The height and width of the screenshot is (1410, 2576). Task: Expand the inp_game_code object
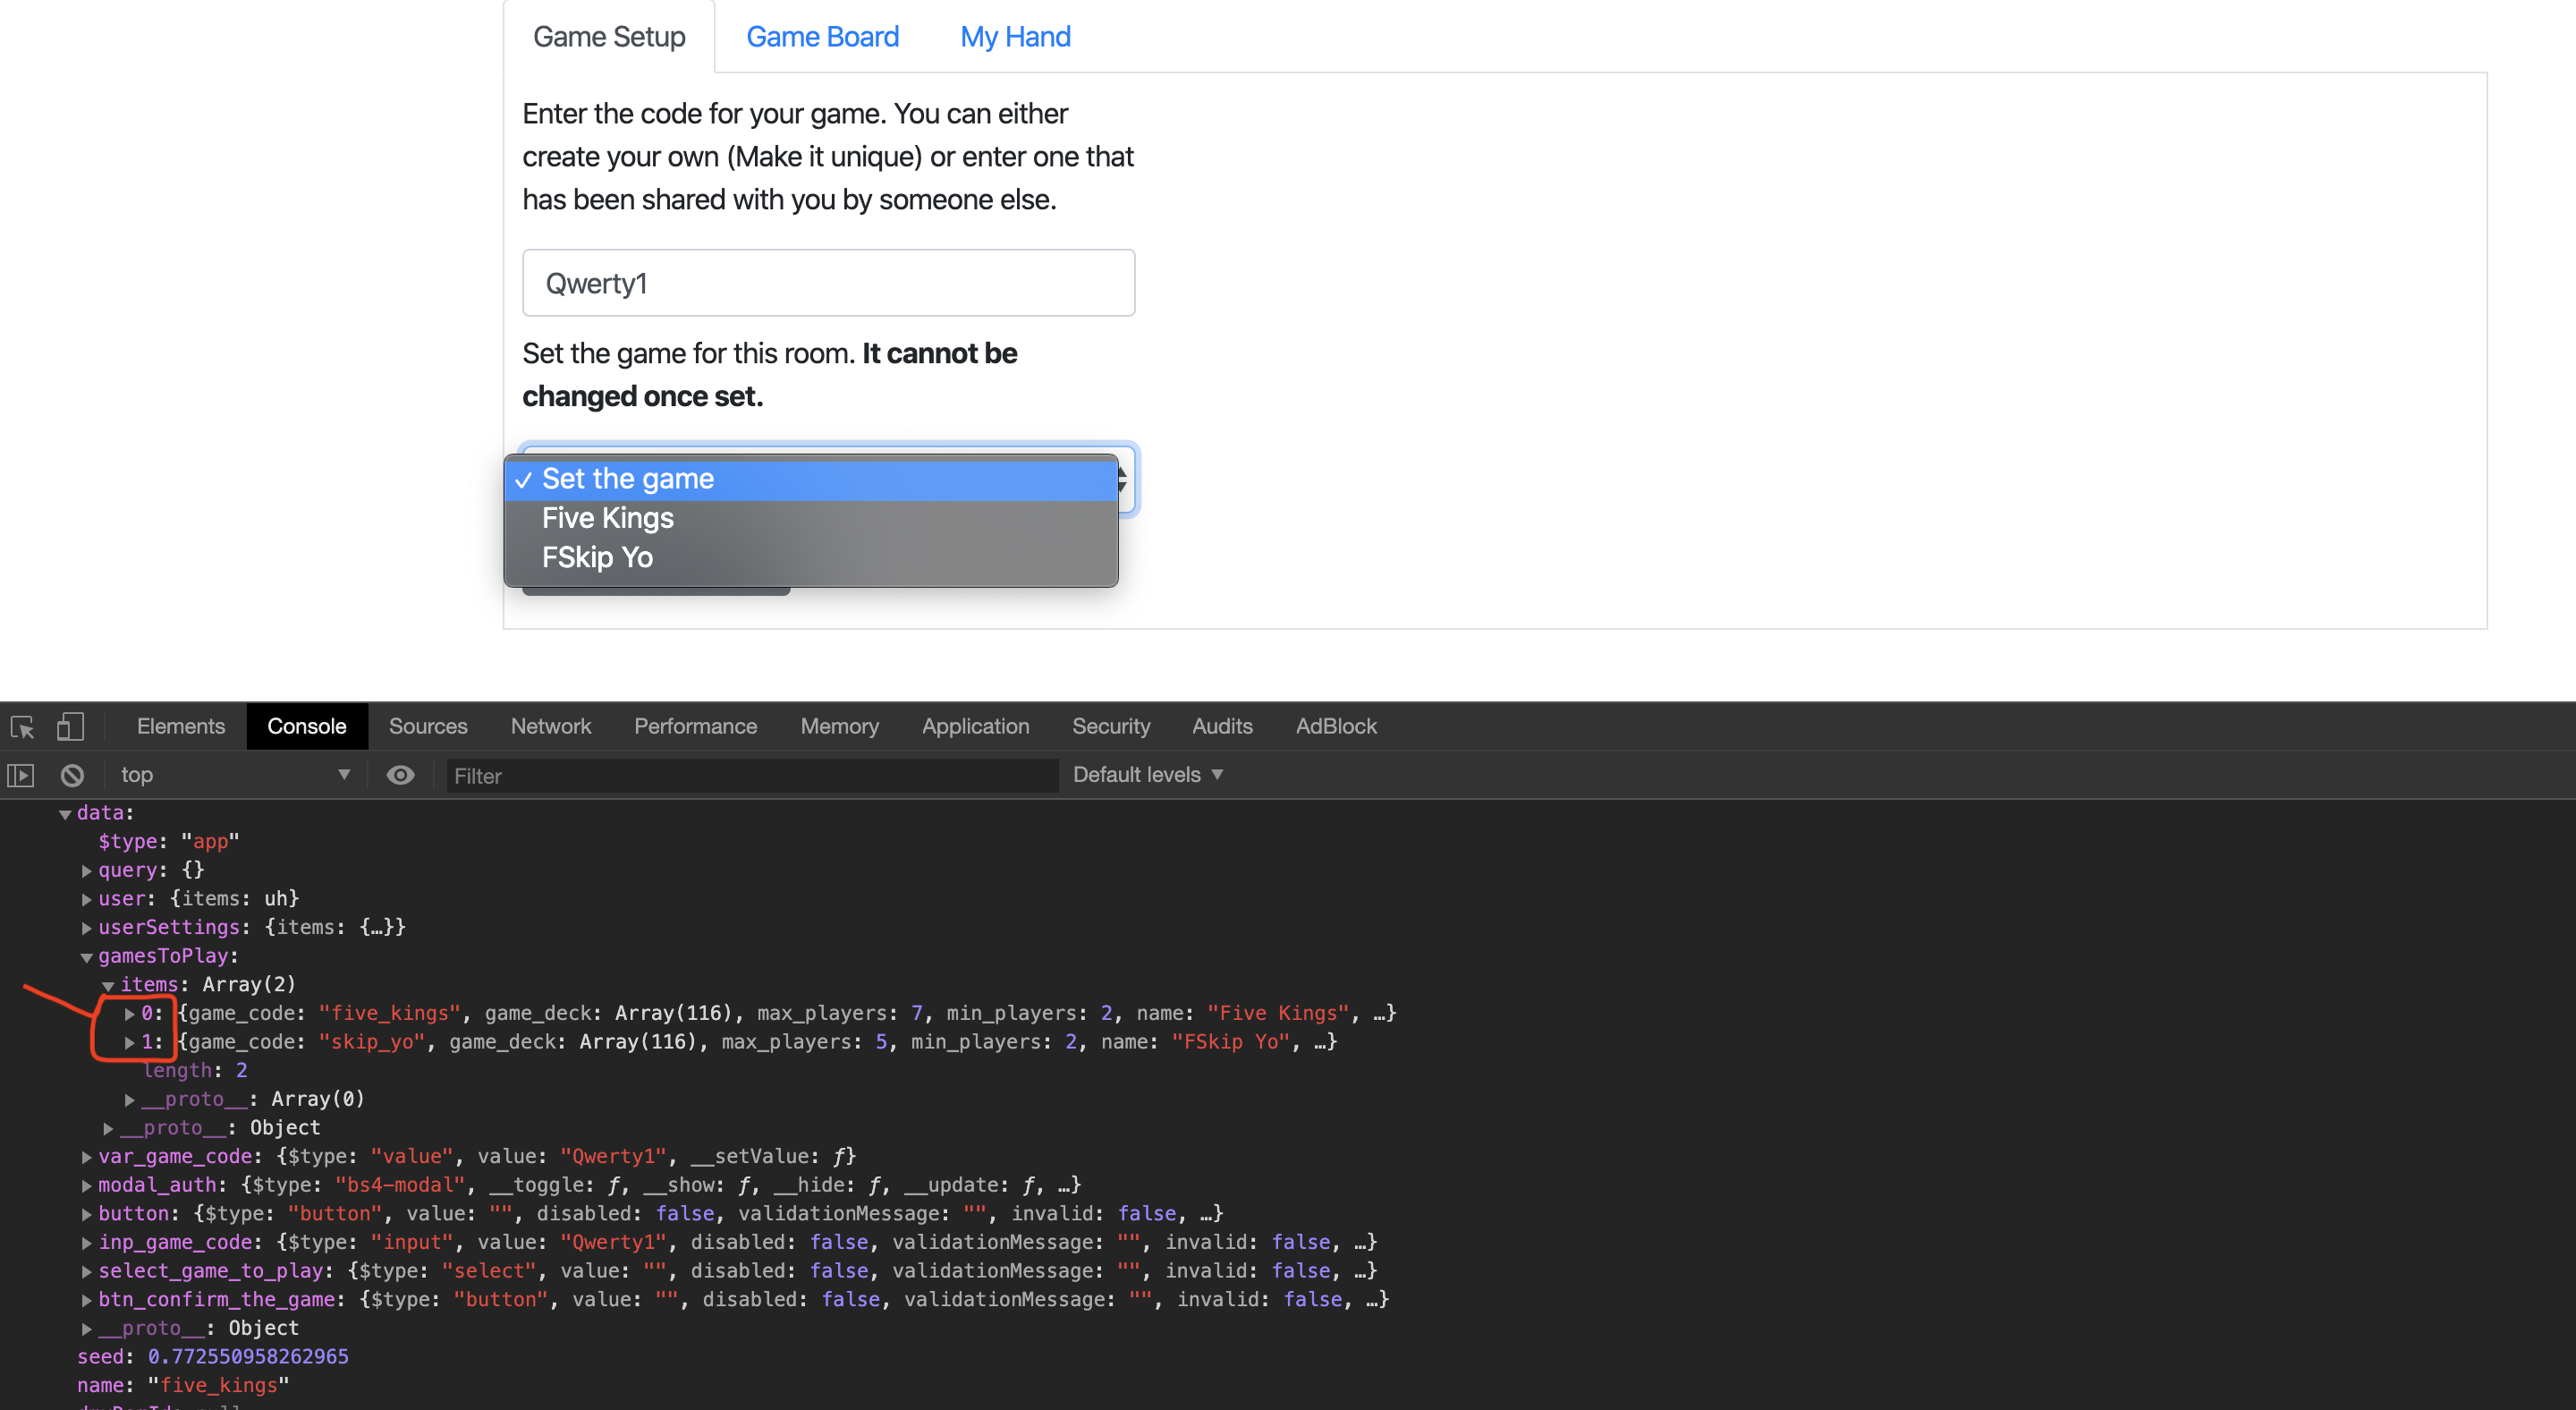[x=87, y=1243]
